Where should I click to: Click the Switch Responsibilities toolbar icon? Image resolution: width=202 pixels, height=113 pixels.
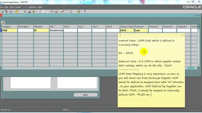pos(25,12)
